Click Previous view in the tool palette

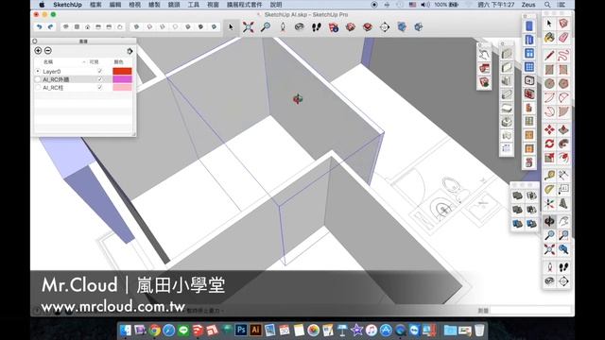(563, 249)
